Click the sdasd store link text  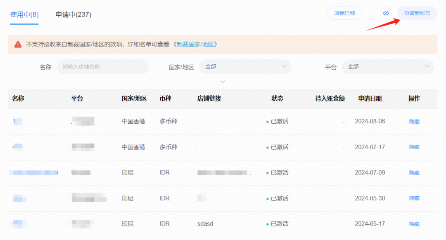coord(205,224)
